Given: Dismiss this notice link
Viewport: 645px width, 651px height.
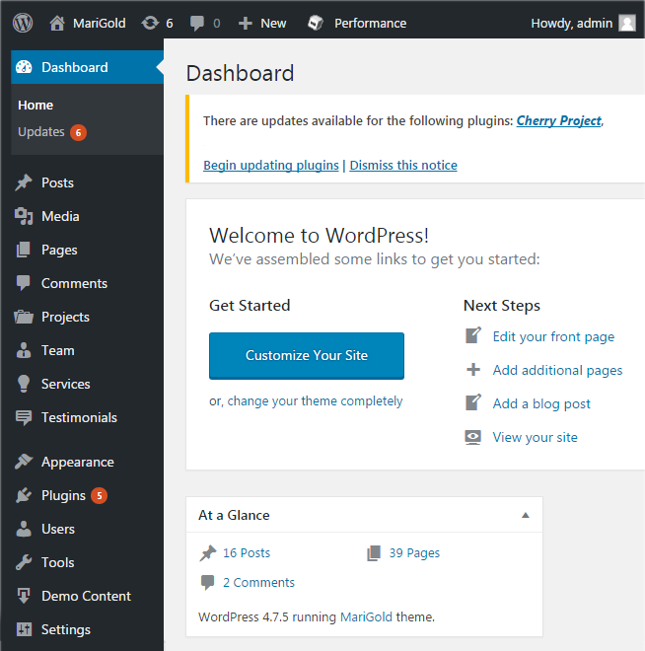Looking at the screenshot, I should pos(403,166).
